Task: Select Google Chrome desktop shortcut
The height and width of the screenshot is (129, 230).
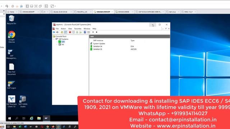Action: pyautogui.click(x=11, y=37)
